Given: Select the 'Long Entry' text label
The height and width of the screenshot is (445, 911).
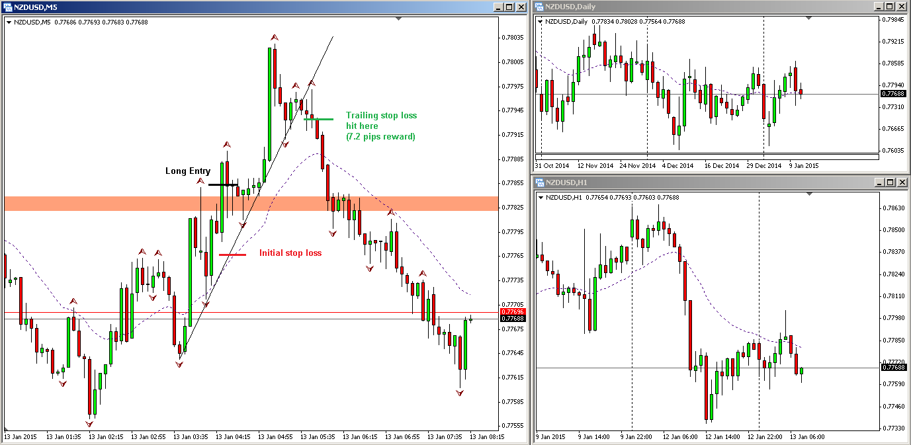Looking at the screenshot, I should (188, 171).
